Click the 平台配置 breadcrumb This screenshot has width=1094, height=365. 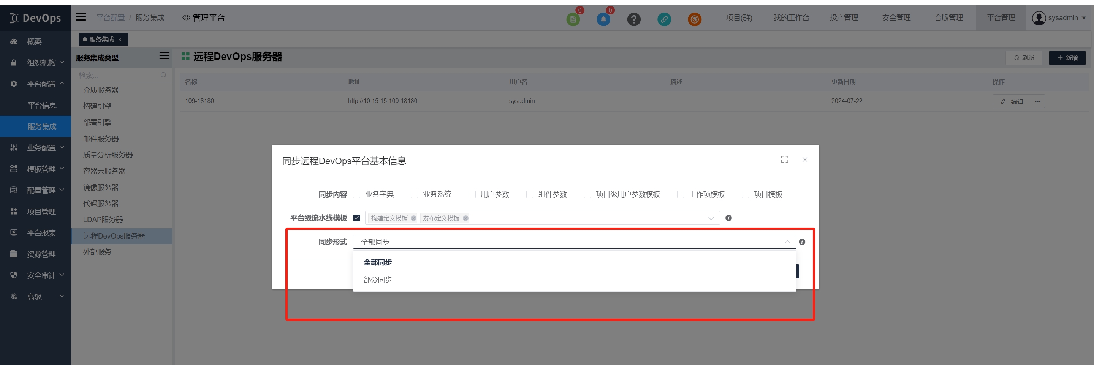(x=110, y=18)
